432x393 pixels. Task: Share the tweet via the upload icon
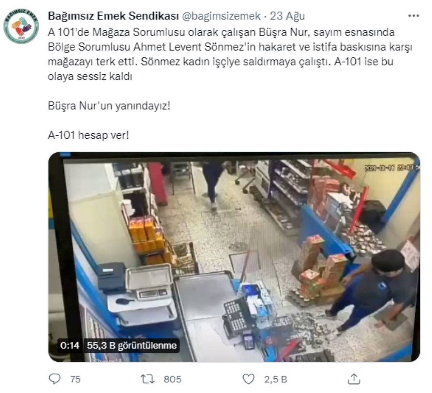pos(353,379)
